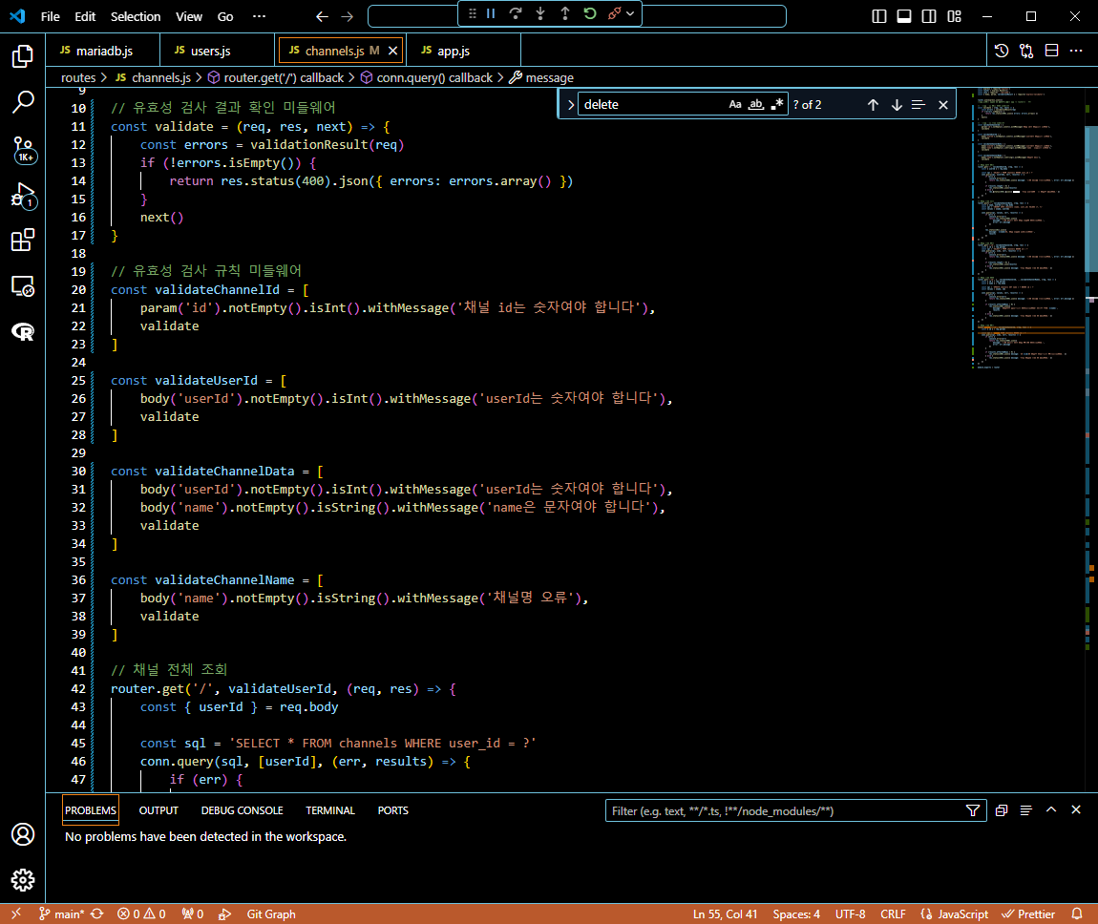Close the find widget
The height and width of the screenshot is (924, 1098).
point(943,104)
